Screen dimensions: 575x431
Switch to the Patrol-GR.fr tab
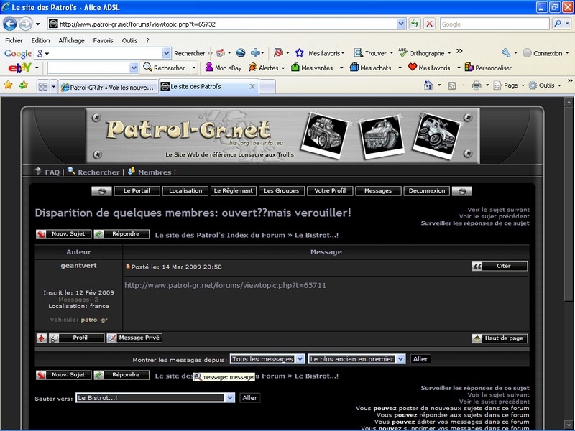tap(109, 87)
